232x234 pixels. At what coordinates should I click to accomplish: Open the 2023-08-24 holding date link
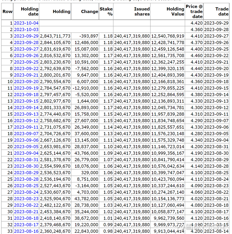[26, 192]
